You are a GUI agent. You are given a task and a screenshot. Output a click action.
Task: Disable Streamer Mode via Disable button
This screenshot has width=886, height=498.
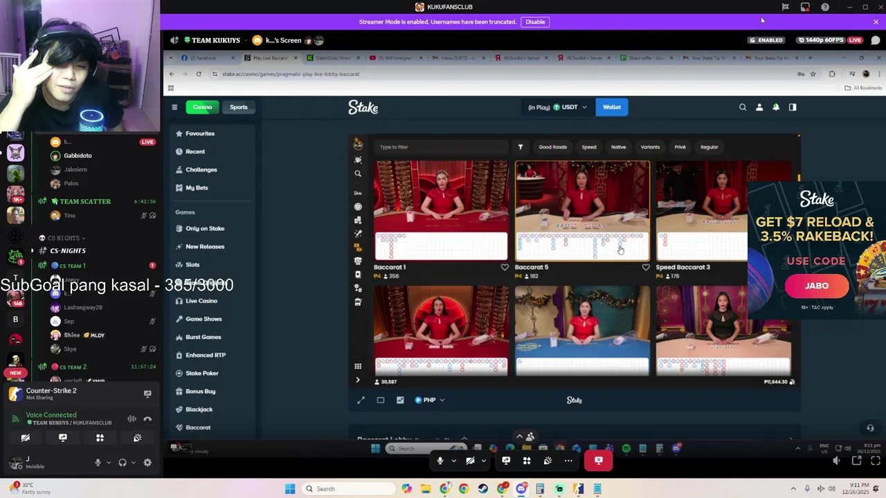(535, 22)
